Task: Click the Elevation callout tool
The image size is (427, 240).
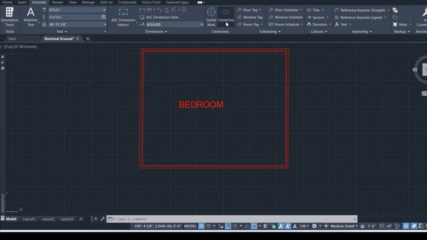Action: pos(318,25)
